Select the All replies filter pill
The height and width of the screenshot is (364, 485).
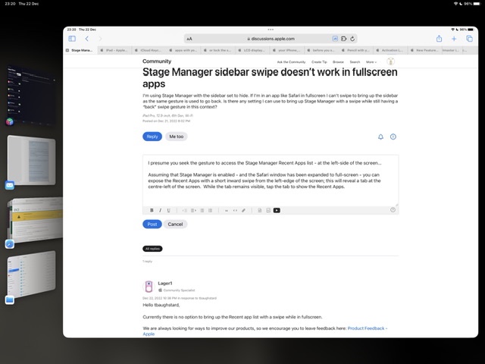pyautogui.click(x=152, y=249)
